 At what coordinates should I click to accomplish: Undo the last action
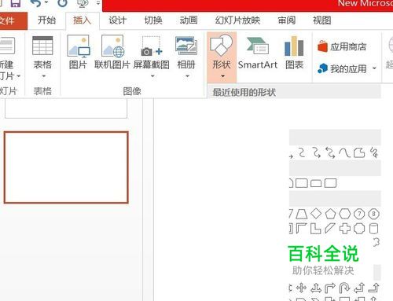pos(36,3)
